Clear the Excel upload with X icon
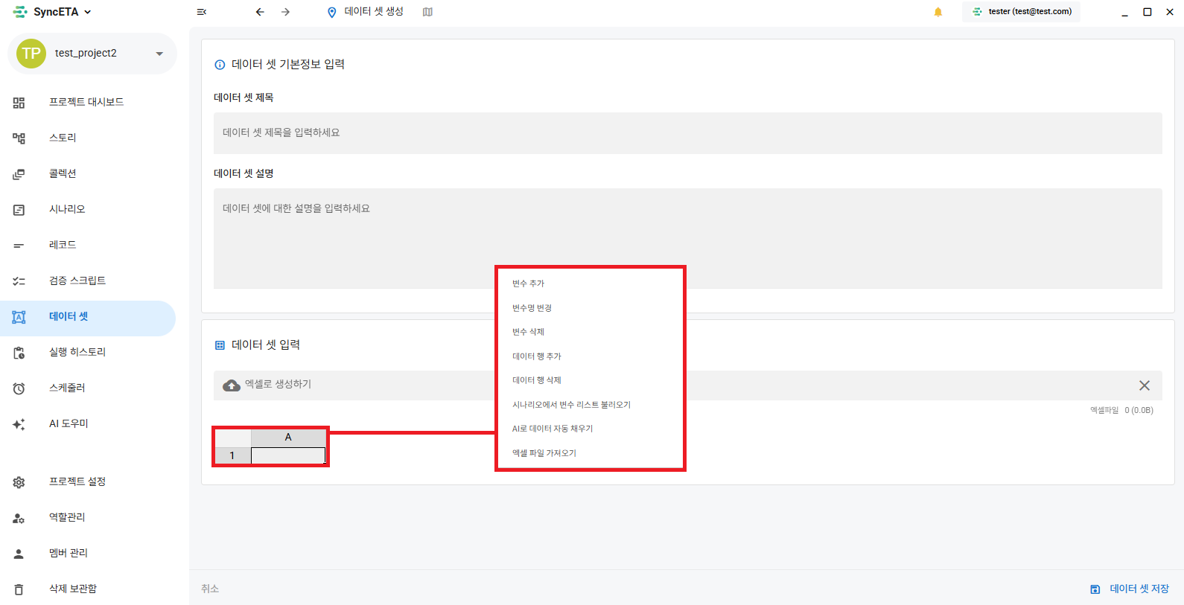1184x605 pixels. coord(1144,385)
